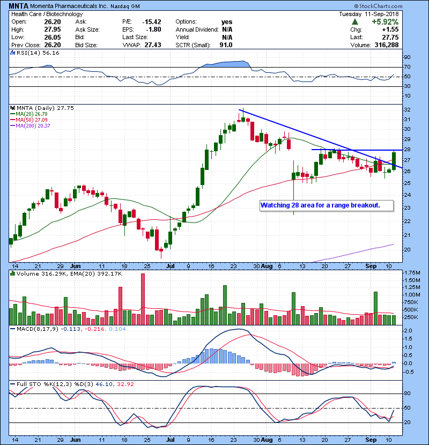Select the Health Care / Biotechnology sector text

point(47,14)
